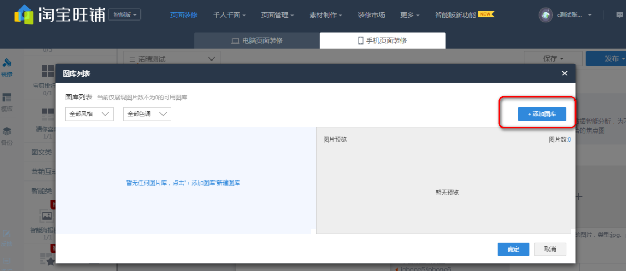Select the 智能海报 module icon

tap(47, 215)
